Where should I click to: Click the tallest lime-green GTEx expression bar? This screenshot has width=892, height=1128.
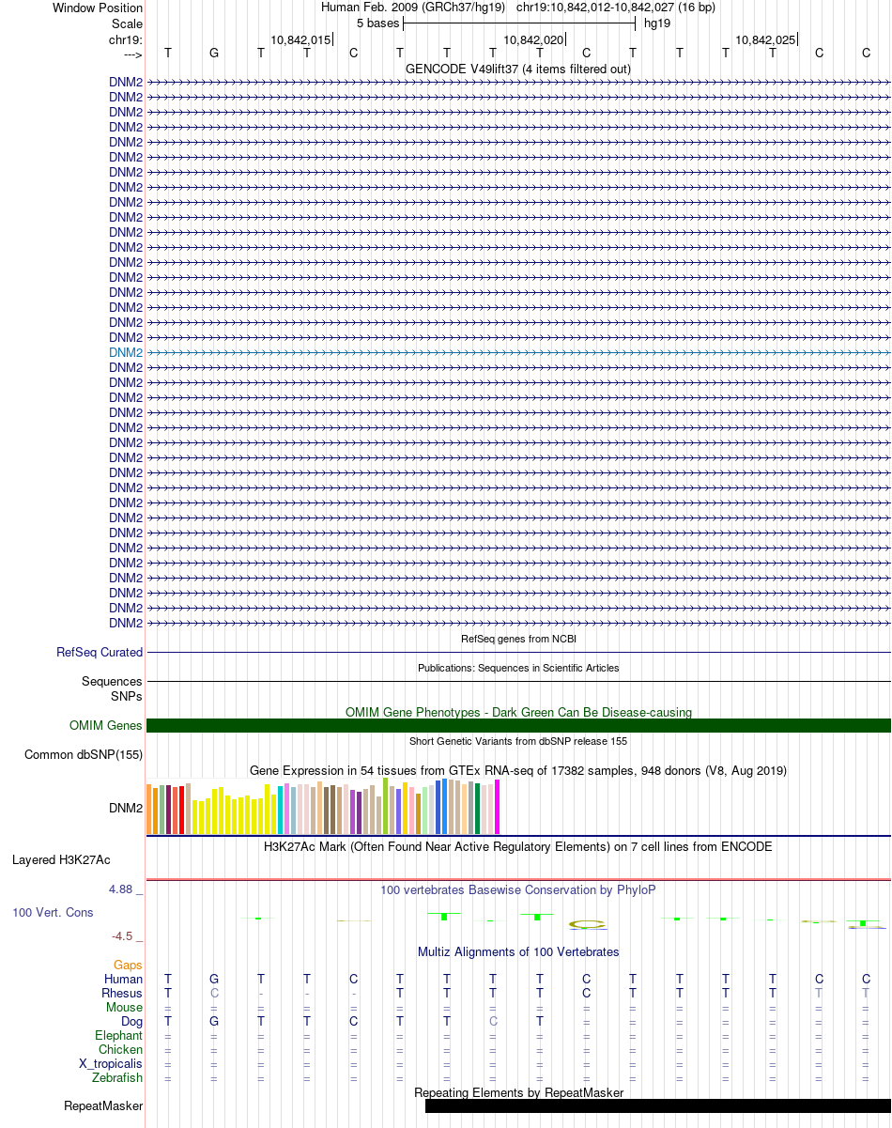(x=386, y=806)
